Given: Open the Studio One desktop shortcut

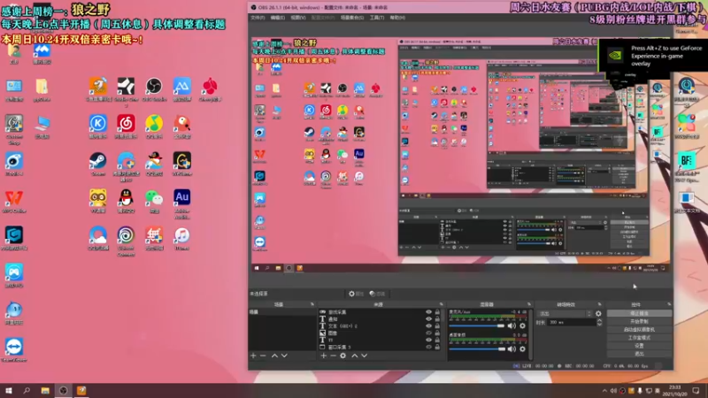Looking at the screenshot, I should pos(126,92).
